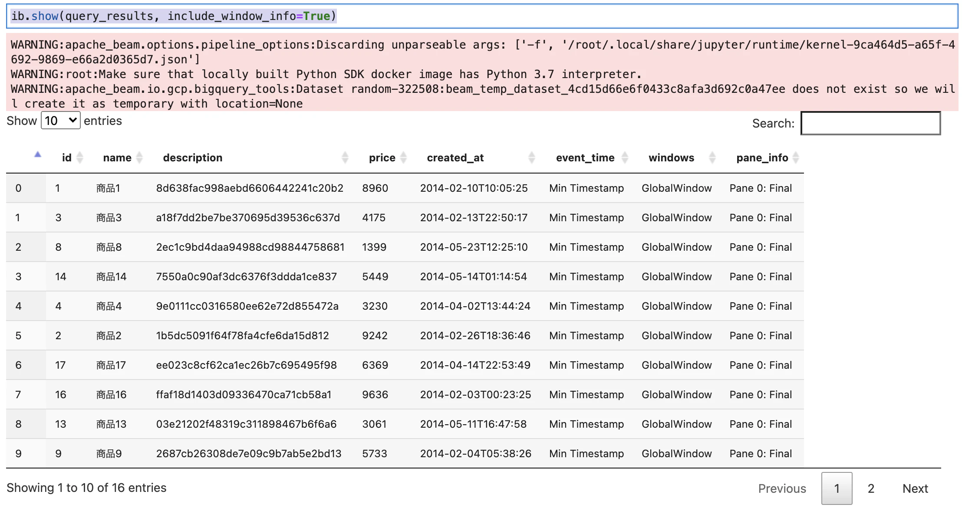
Task: Click created_at 2014-02-26T18:36:46
Action: [x=475, y=335]
